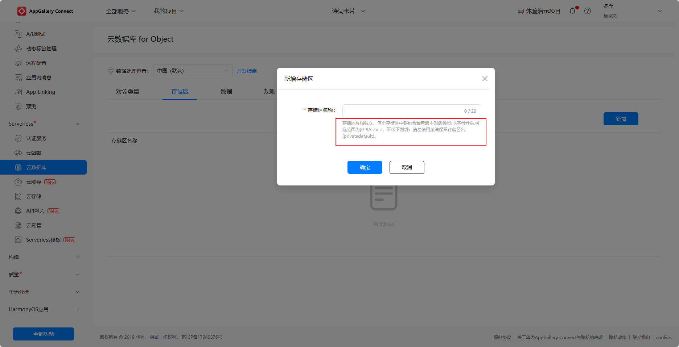Switch to the 对象类型 tab

click(128, 92)
